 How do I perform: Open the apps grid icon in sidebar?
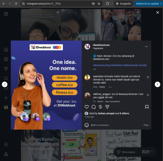click(x=6, y=154)
